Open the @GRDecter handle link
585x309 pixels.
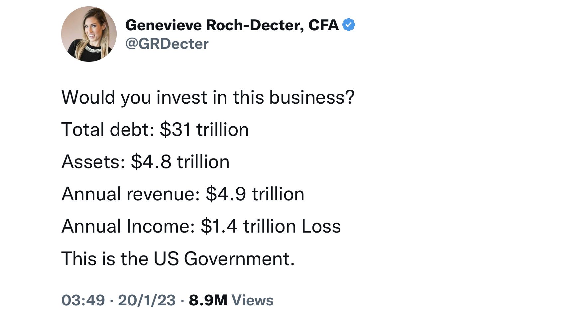pos(167,44)
